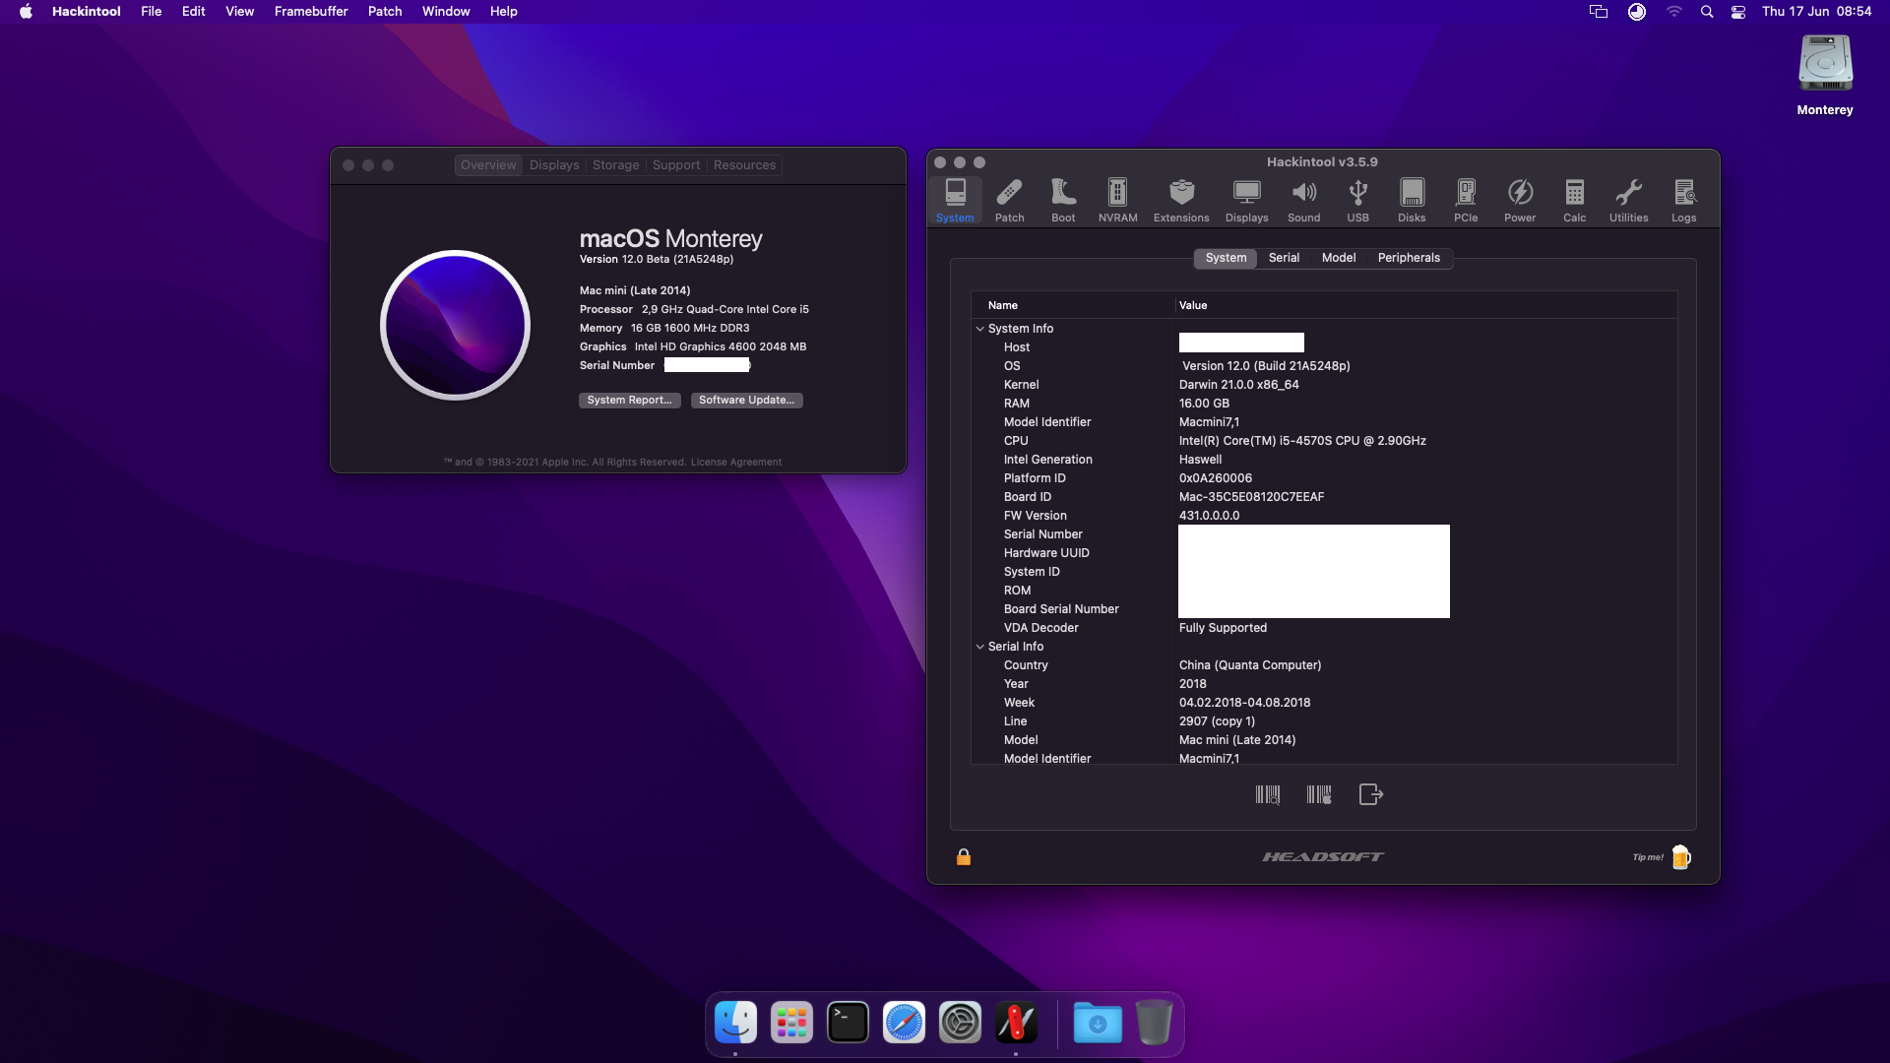Viewport: 1890px width, 1063px height.
Task: Select the VDA Decoder row
Action: 1324,628
